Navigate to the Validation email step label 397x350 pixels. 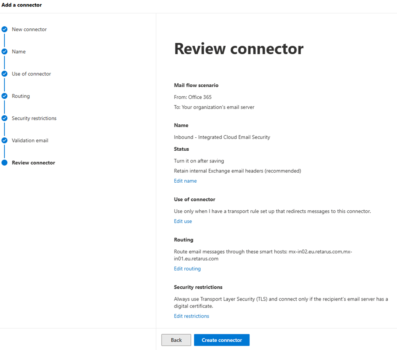30,141
